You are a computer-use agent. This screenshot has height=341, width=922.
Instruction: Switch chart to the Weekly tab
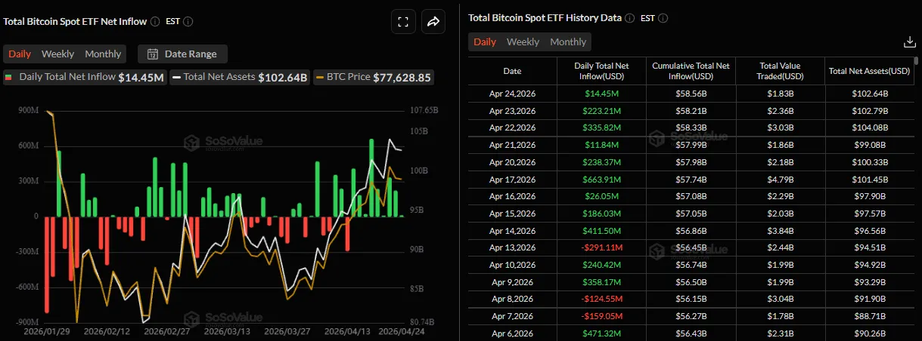(x=57, y=54)
